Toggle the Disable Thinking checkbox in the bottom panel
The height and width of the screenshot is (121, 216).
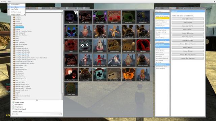[x=13, y=102]
